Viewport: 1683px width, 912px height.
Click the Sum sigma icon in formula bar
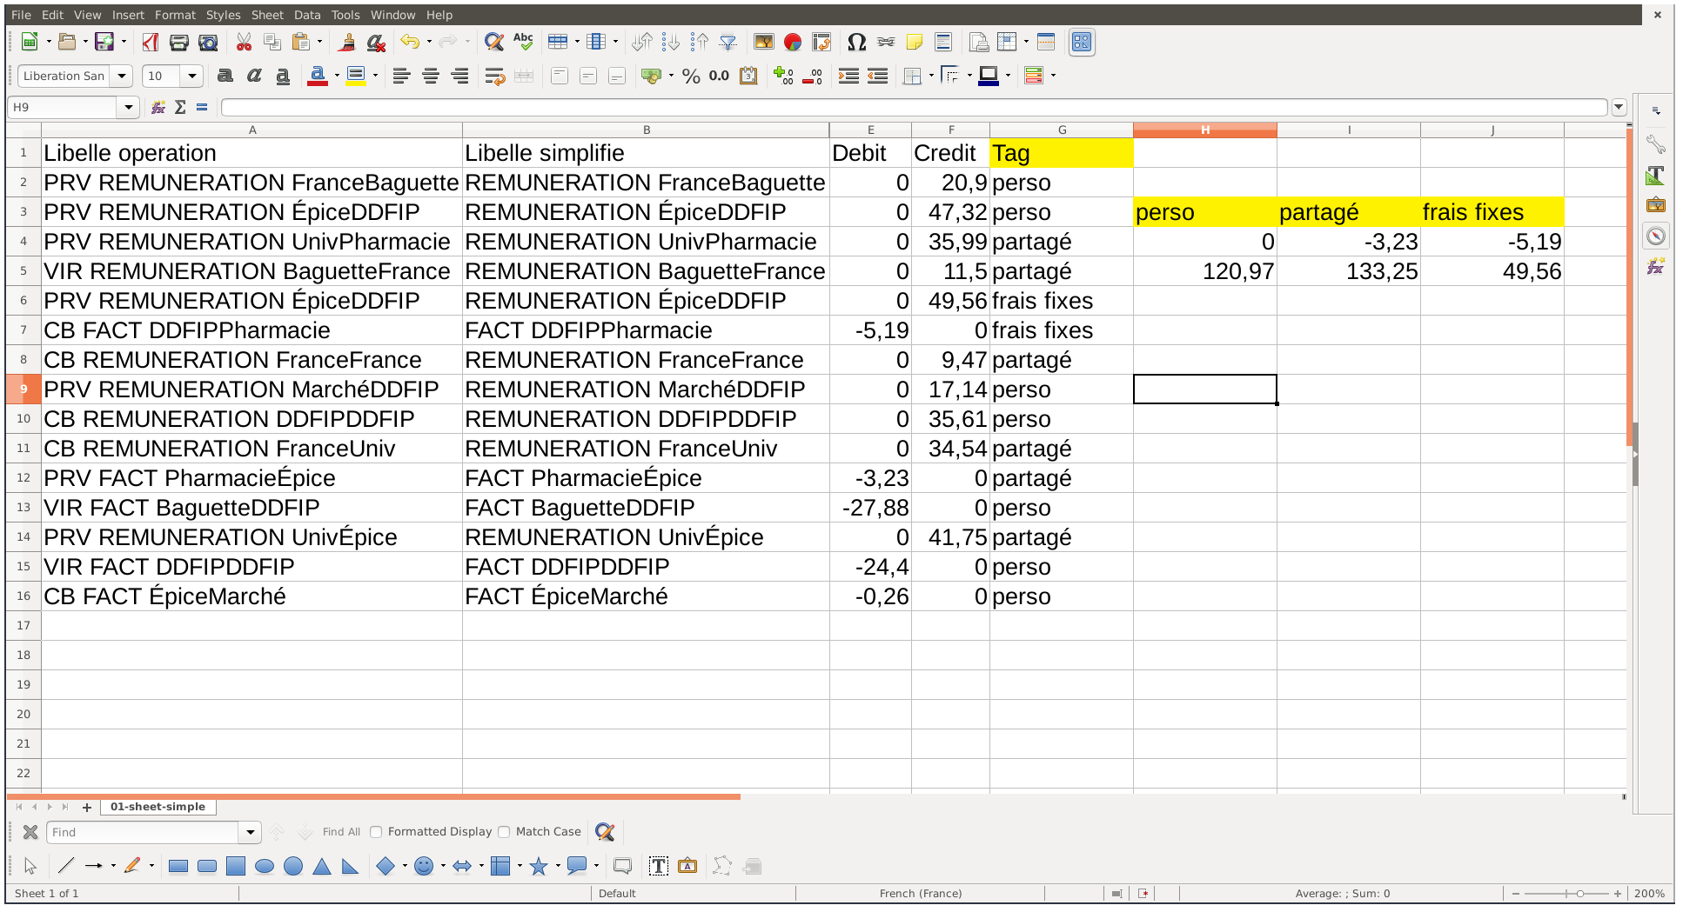click(x=180, y=107)
